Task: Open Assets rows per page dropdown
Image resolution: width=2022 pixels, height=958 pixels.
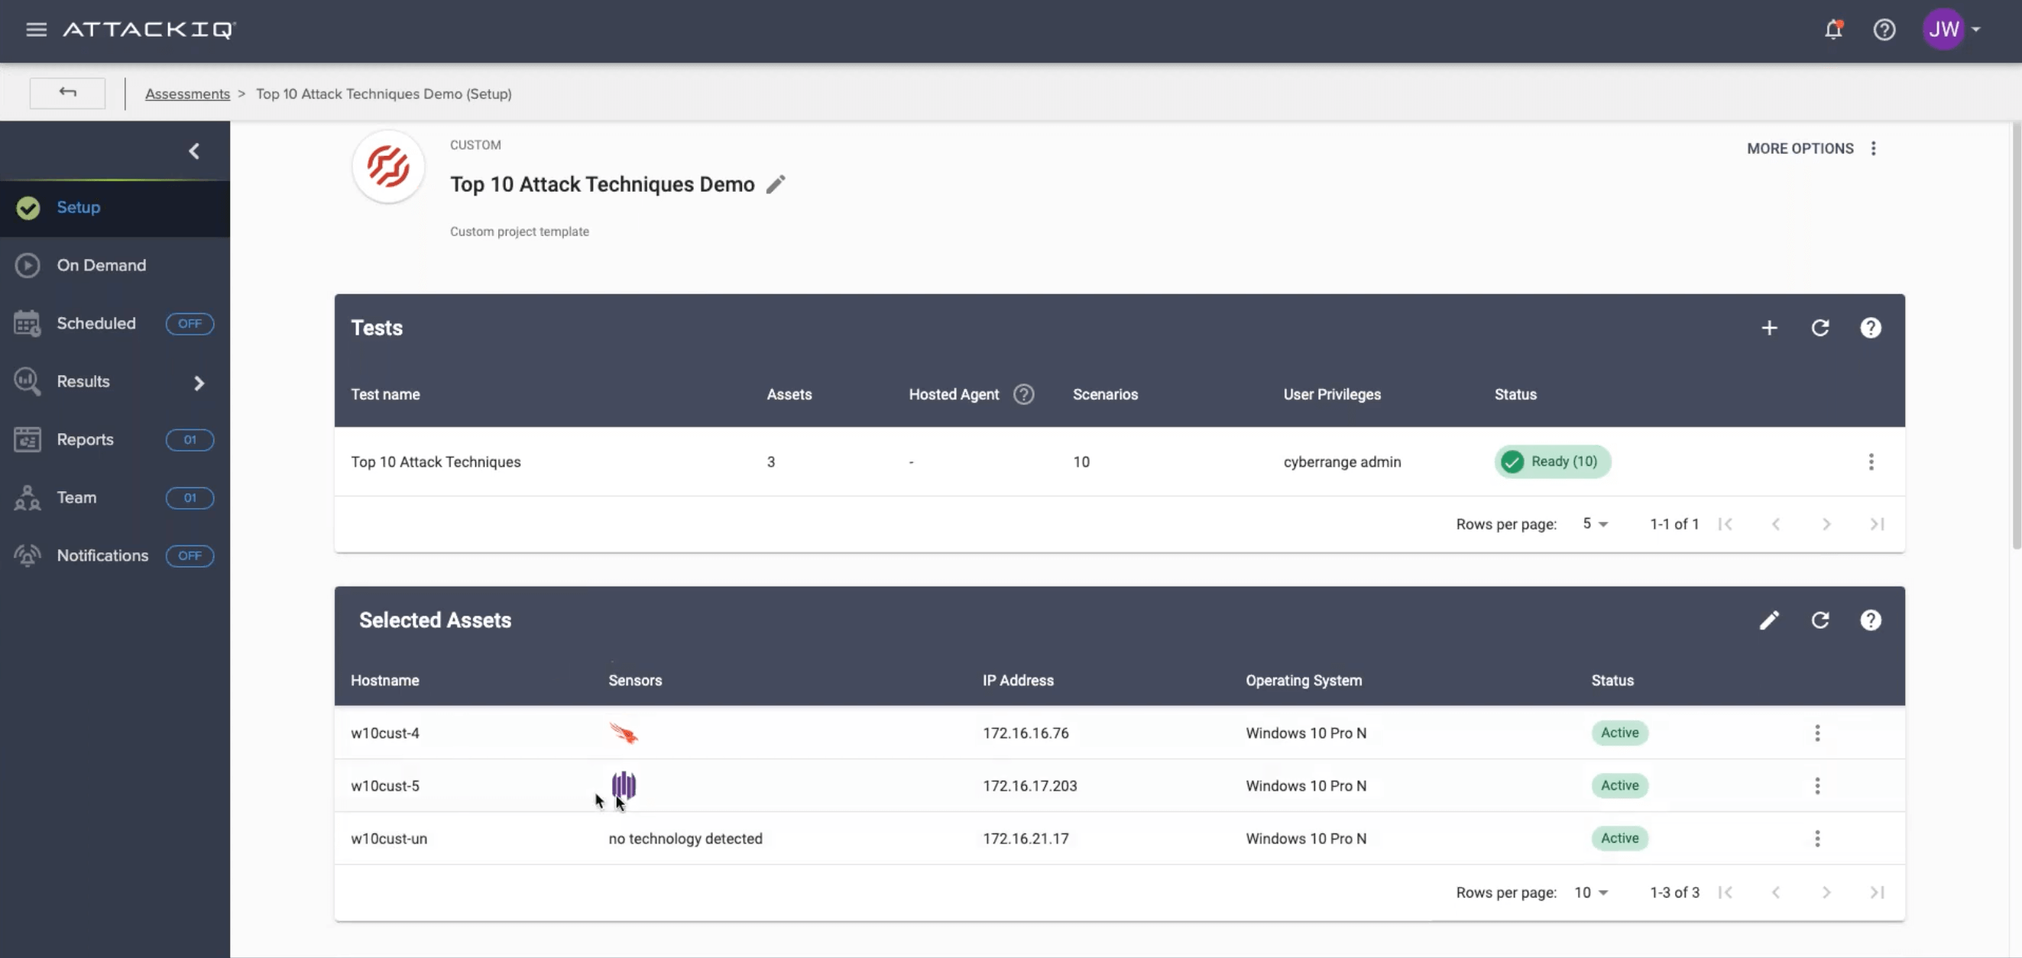Action: coord(1591,892)
